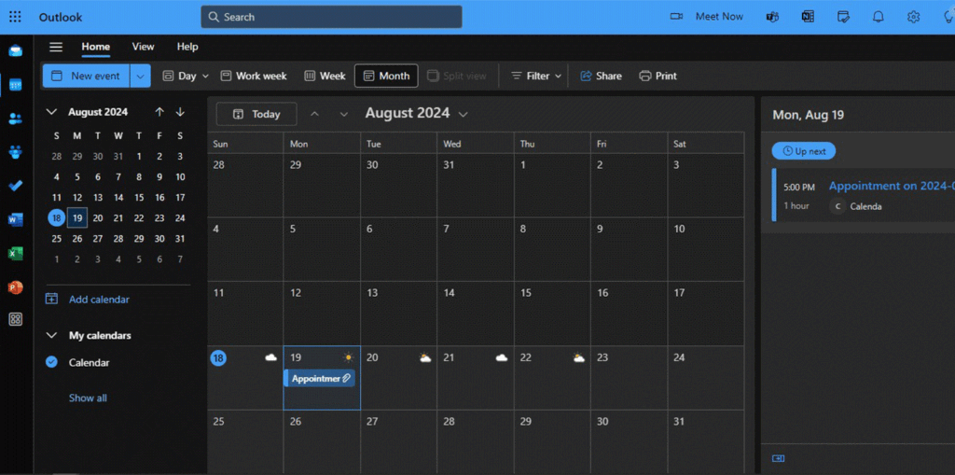Open the Filter dropdown
The height and width of the screenshot is (475, 955).
(x=536, y=76)
